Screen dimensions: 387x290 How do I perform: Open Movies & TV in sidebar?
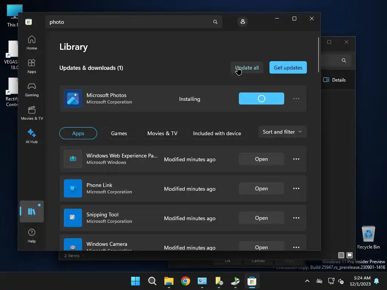[x=32, y=113]
